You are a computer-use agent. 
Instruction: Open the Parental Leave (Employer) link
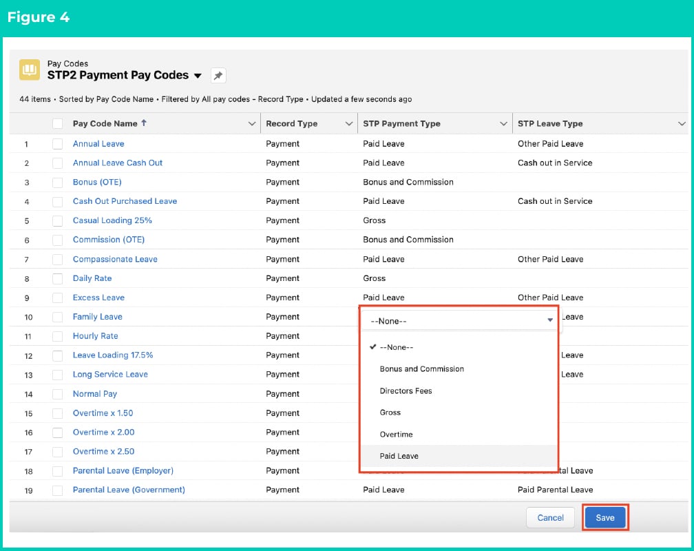click(123, 470)
